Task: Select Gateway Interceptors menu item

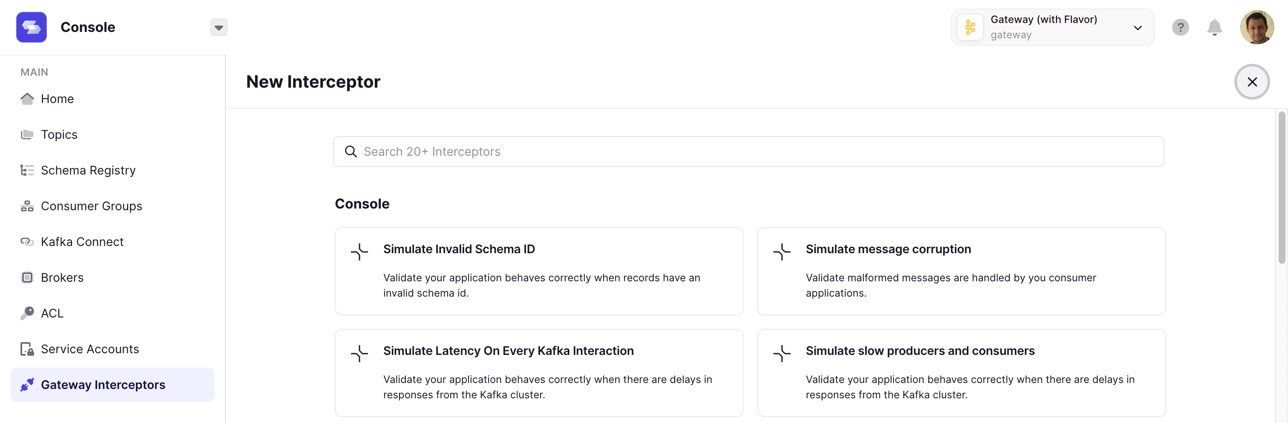Action: (103, 385)
